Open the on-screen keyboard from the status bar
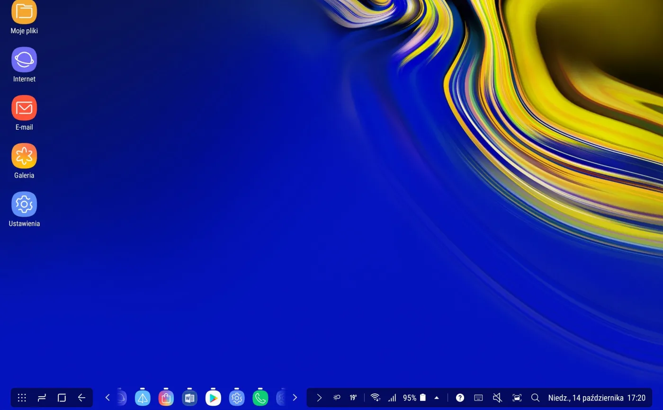The height and width of the screenshot is (410, 663). click(x=478, y=398)
